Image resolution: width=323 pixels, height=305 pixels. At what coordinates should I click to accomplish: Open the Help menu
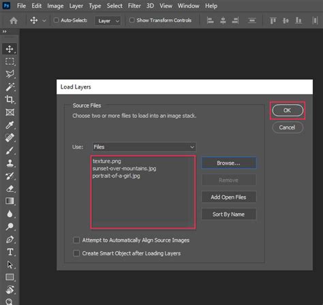[211, 6]
